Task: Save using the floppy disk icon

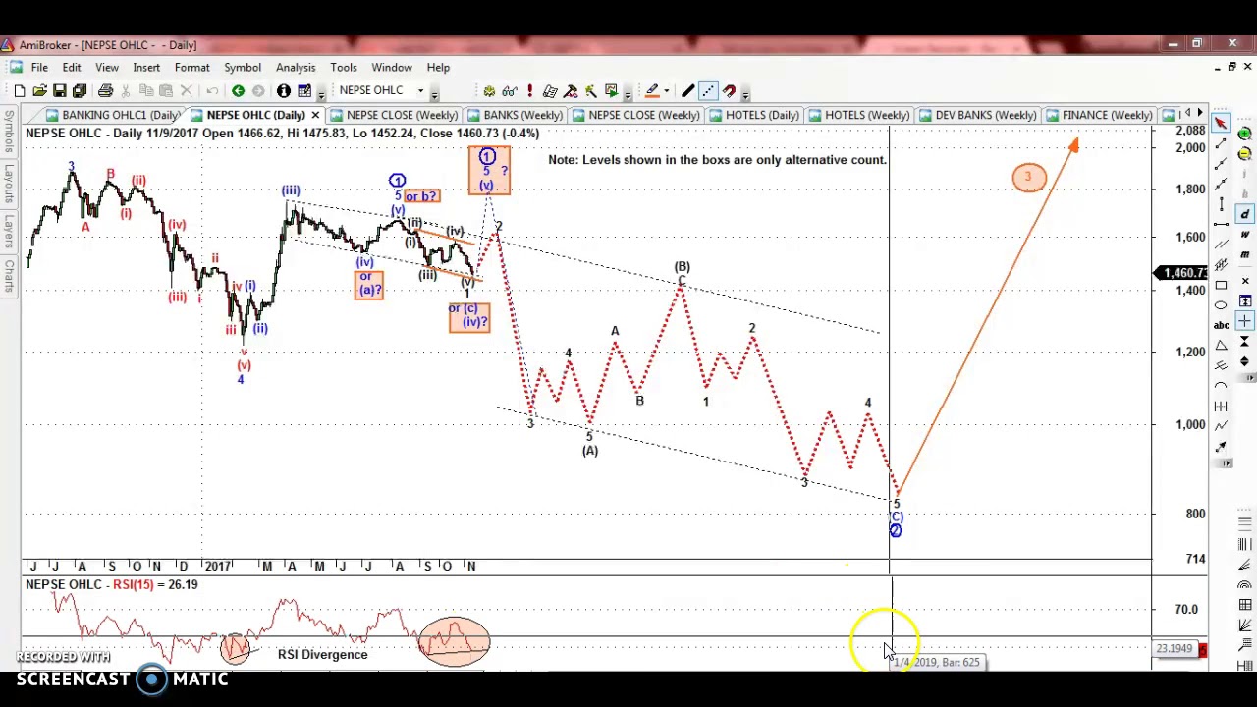Action: click(59, 90)
